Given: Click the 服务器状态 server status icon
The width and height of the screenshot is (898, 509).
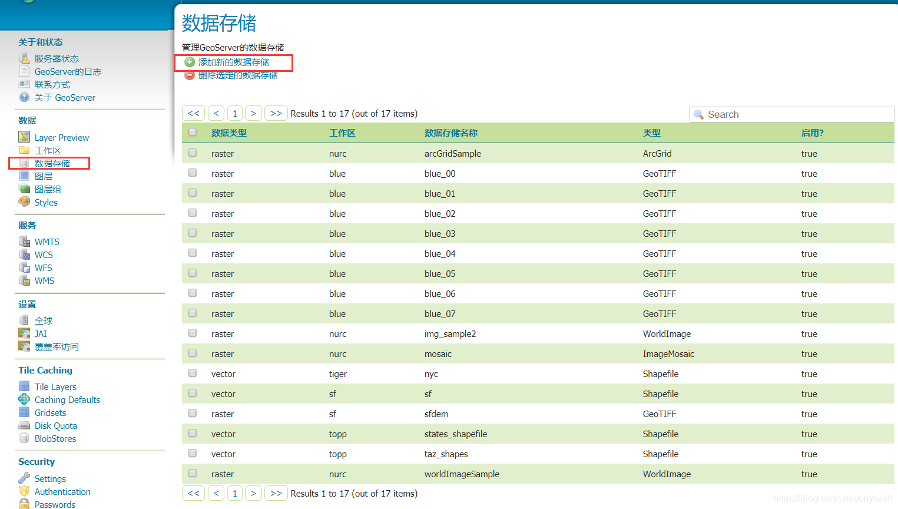Looking at the screenshot, I should click(x=24, y=58).
